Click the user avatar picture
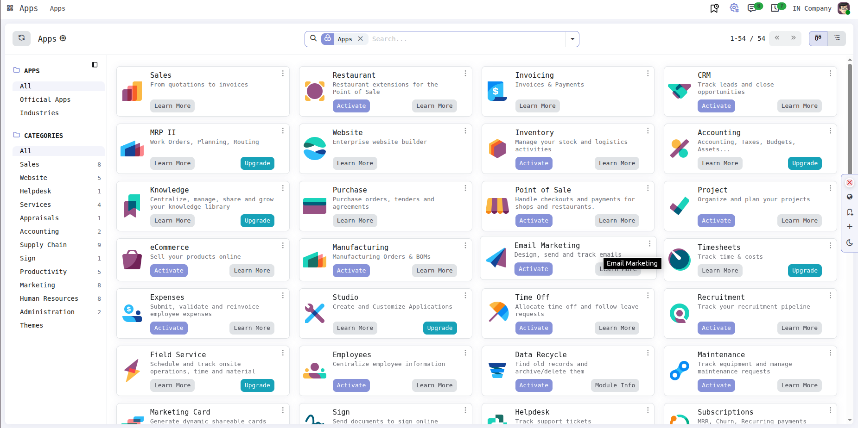This screenshot has width=858, height=428. click(x=844, y=8)
